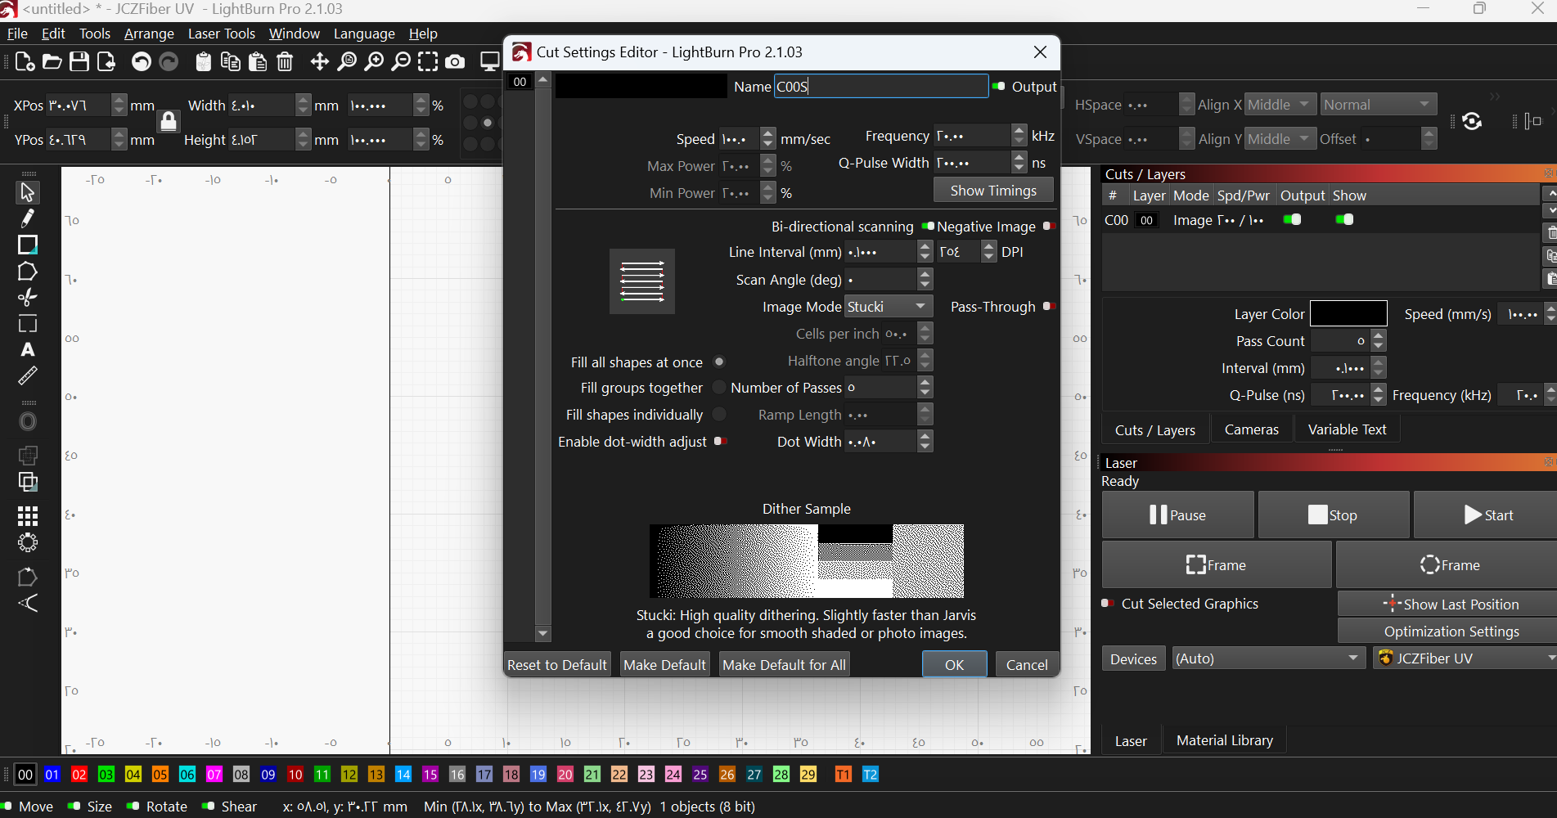The image size is (1557, 818).
Task: Click the Layer Color black swatch
Action: [x=1348, y=313]
